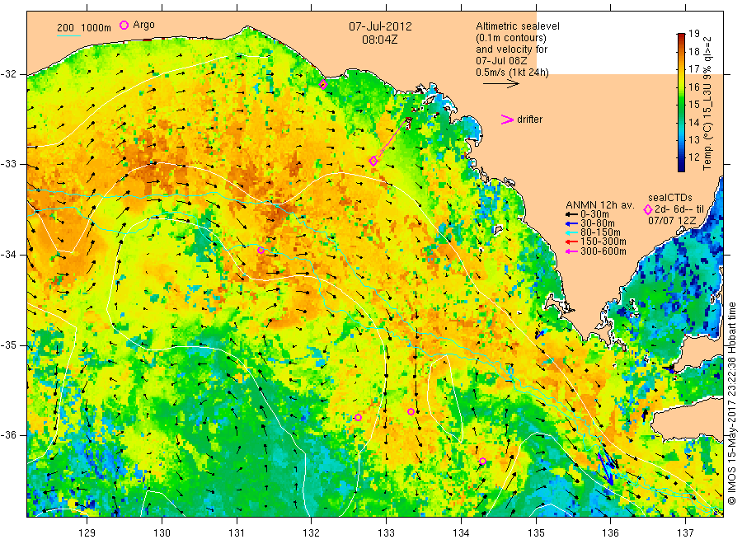
Task: Click the blue 30-80m legend arrow
Action: (x=571, y=223)
